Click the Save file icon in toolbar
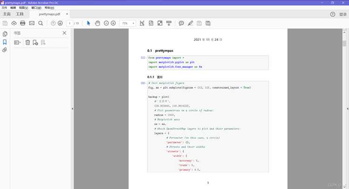The height and width of the screenshot is (189, 349). 5,23
